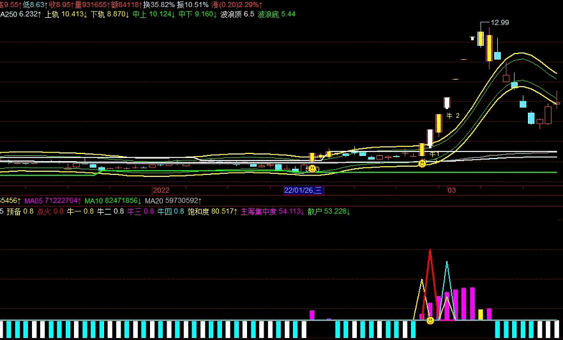
Task: Select the highlighted 22/01/26 date marker
Action: [304, 190]
